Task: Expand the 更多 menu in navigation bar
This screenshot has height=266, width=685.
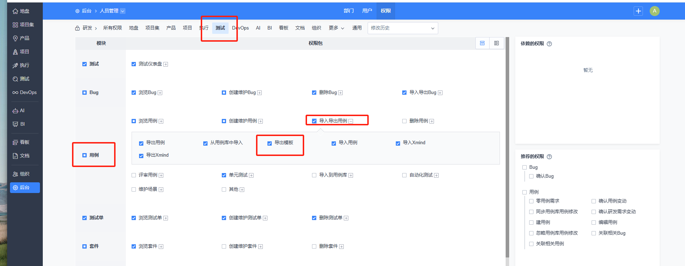Action: coord(336,28)
